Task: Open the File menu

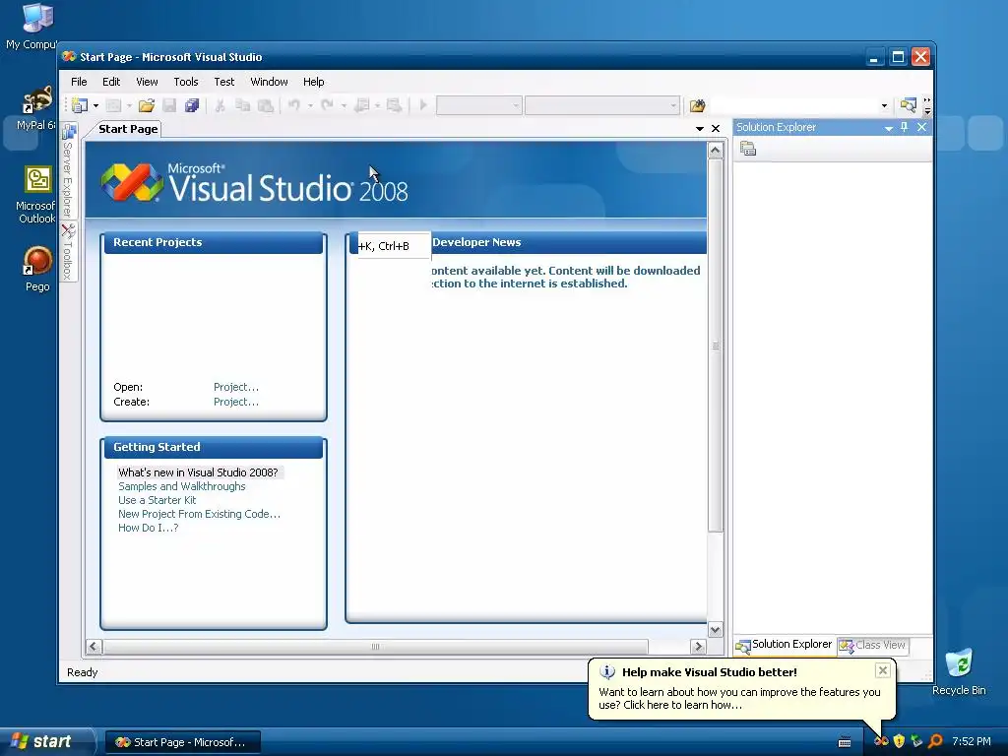Action: 79,82
